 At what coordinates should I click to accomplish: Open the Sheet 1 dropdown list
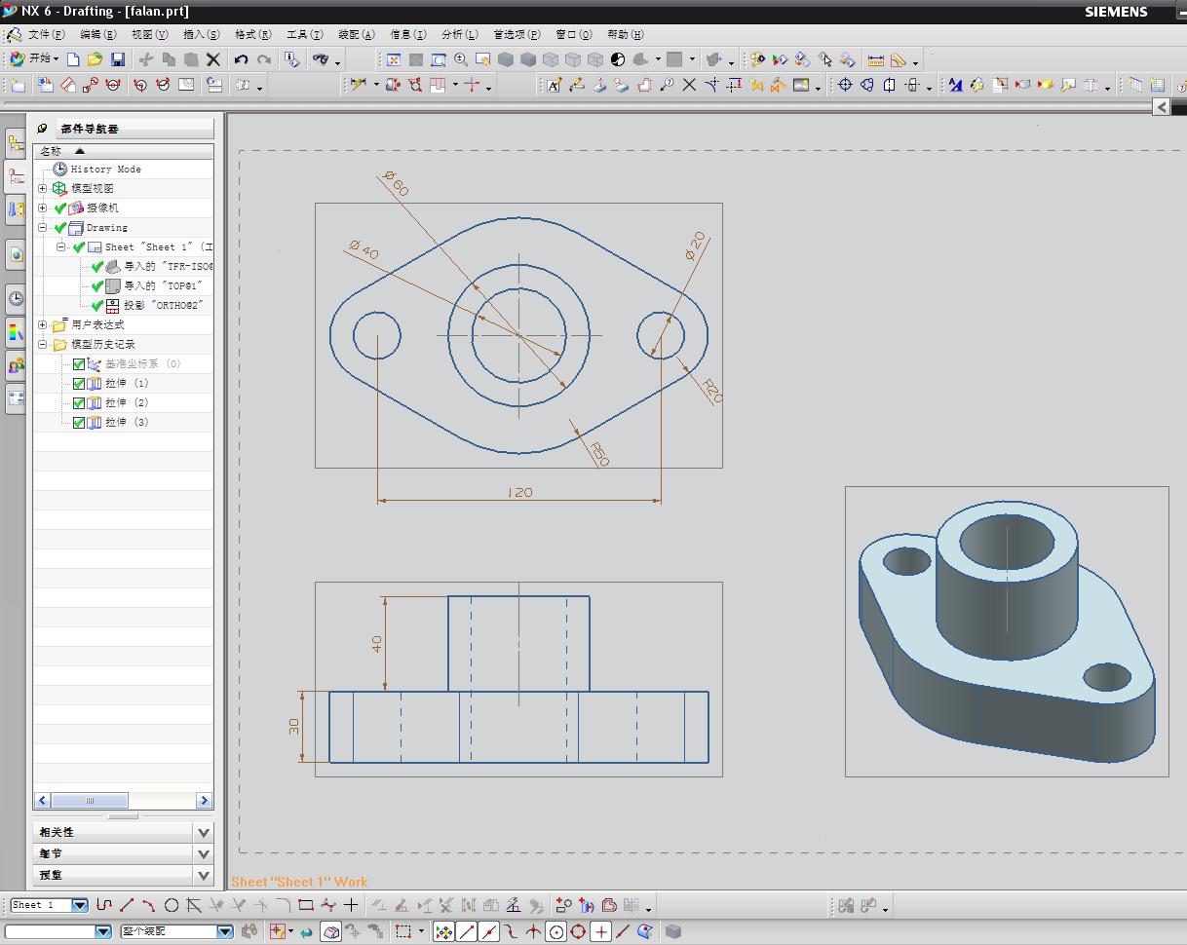[80, 905]
